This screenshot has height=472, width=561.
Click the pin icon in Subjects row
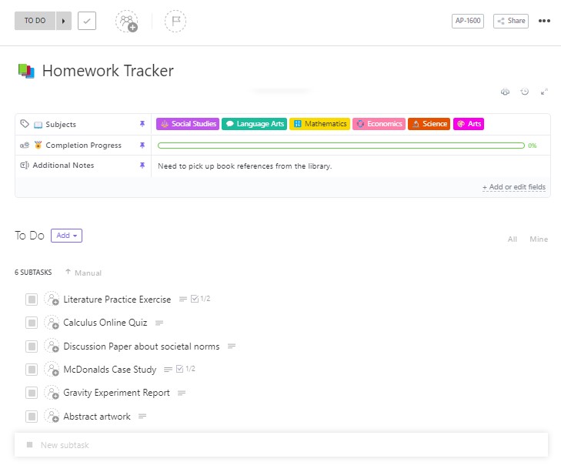pyautogui.click(x=142, y=124)
